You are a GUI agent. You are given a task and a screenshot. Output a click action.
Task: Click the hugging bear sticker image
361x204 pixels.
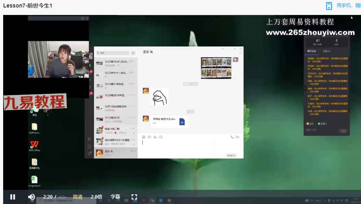[160, 98]
